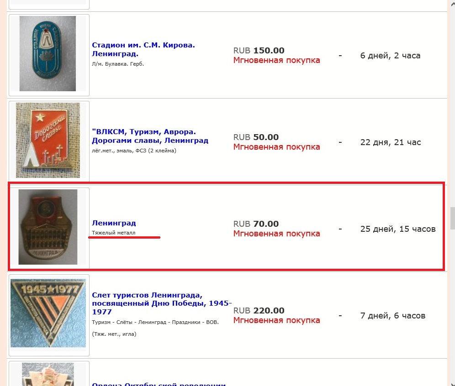Open the 'Ленинград' heavy metal badge link
The width and height of the screenshot is (455, 386).
(x=114, y=223)
